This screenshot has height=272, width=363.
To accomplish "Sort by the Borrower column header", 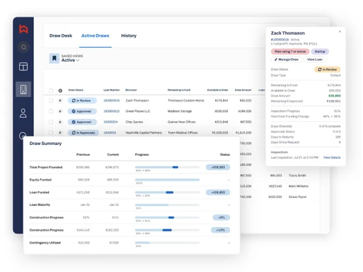I will tap(131, 90).
